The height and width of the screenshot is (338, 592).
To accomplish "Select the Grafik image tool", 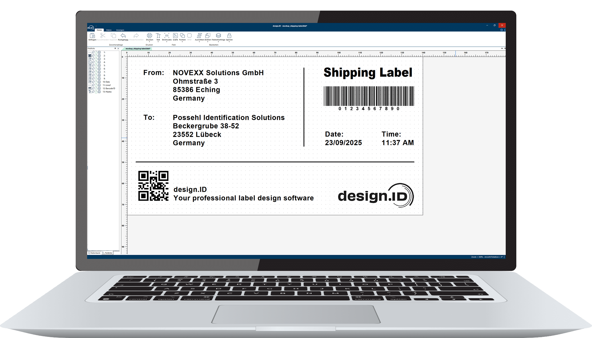I will pos(175,36).
